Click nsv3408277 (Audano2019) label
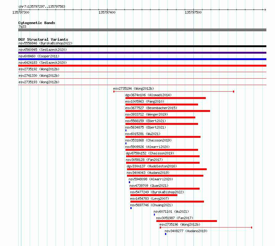Screen dimensions: 275x246 click(186, 231)
